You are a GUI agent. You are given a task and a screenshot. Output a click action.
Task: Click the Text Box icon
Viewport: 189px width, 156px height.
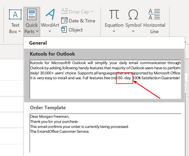15,14
